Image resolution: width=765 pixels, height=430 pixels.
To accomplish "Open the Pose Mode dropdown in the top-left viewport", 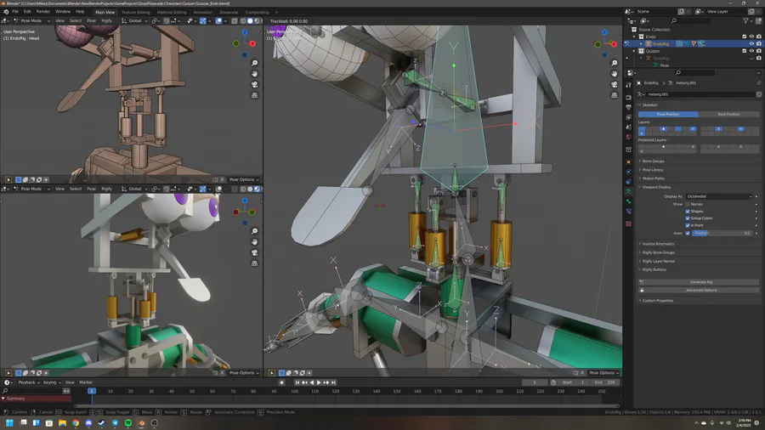I will (x=31, y=21).
